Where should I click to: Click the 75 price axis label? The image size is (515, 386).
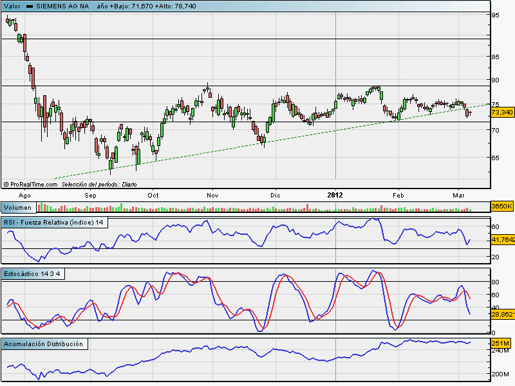[x=495, y=105]
